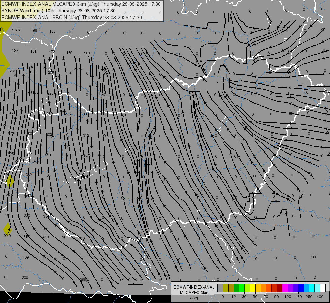
Task: Click the J/kg unit label in the legend
Action: [194, 298]
